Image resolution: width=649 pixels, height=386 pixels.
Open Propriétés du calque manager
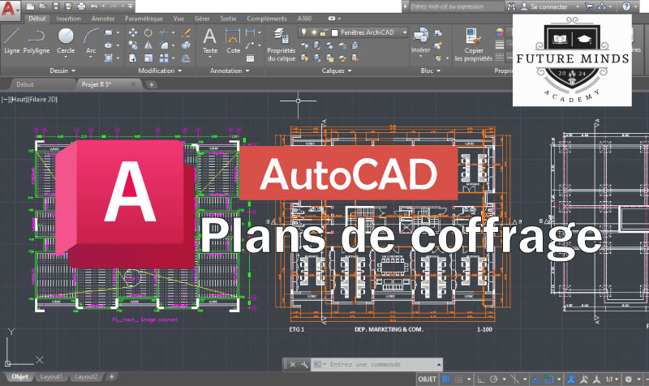(282, 45)
